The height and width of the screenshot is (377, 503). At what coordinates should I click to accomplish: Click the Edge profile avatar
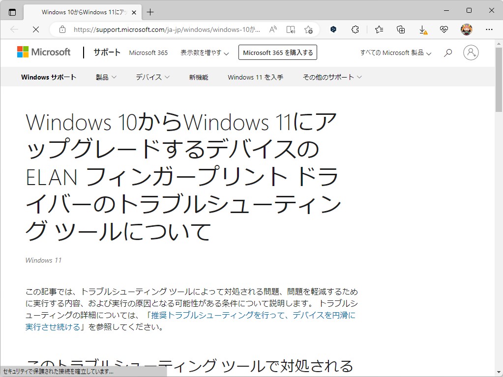point(466,29)
